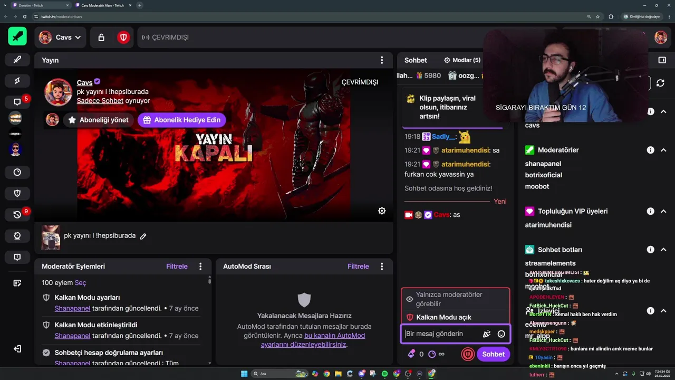
Task: Select shanapanel in moderators list
Action: tap(543, 164)
